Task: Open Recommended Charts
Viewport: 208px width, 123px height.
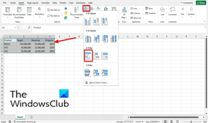Action: point(76,12)
